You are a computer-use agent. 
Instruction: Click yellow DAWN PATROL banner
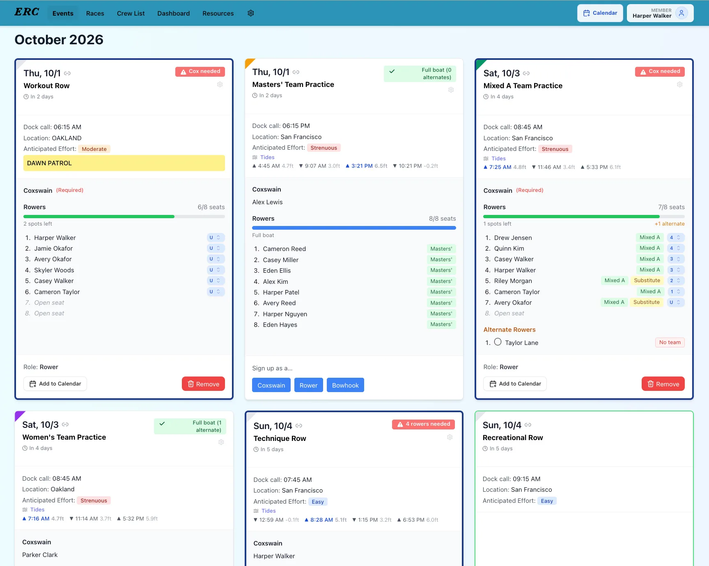tap(124, 163)
